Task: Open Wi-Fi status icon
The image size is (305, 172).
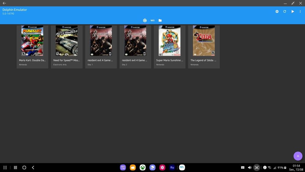Action: pos(269,167)
